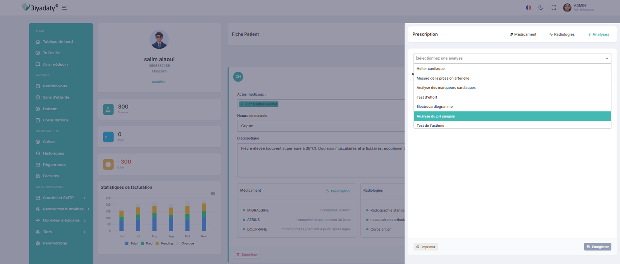The width and height of the screenshot is (620, 264).
Task: Click the patient avatar of salim alaoui
Action: click(x=159, y=39)
